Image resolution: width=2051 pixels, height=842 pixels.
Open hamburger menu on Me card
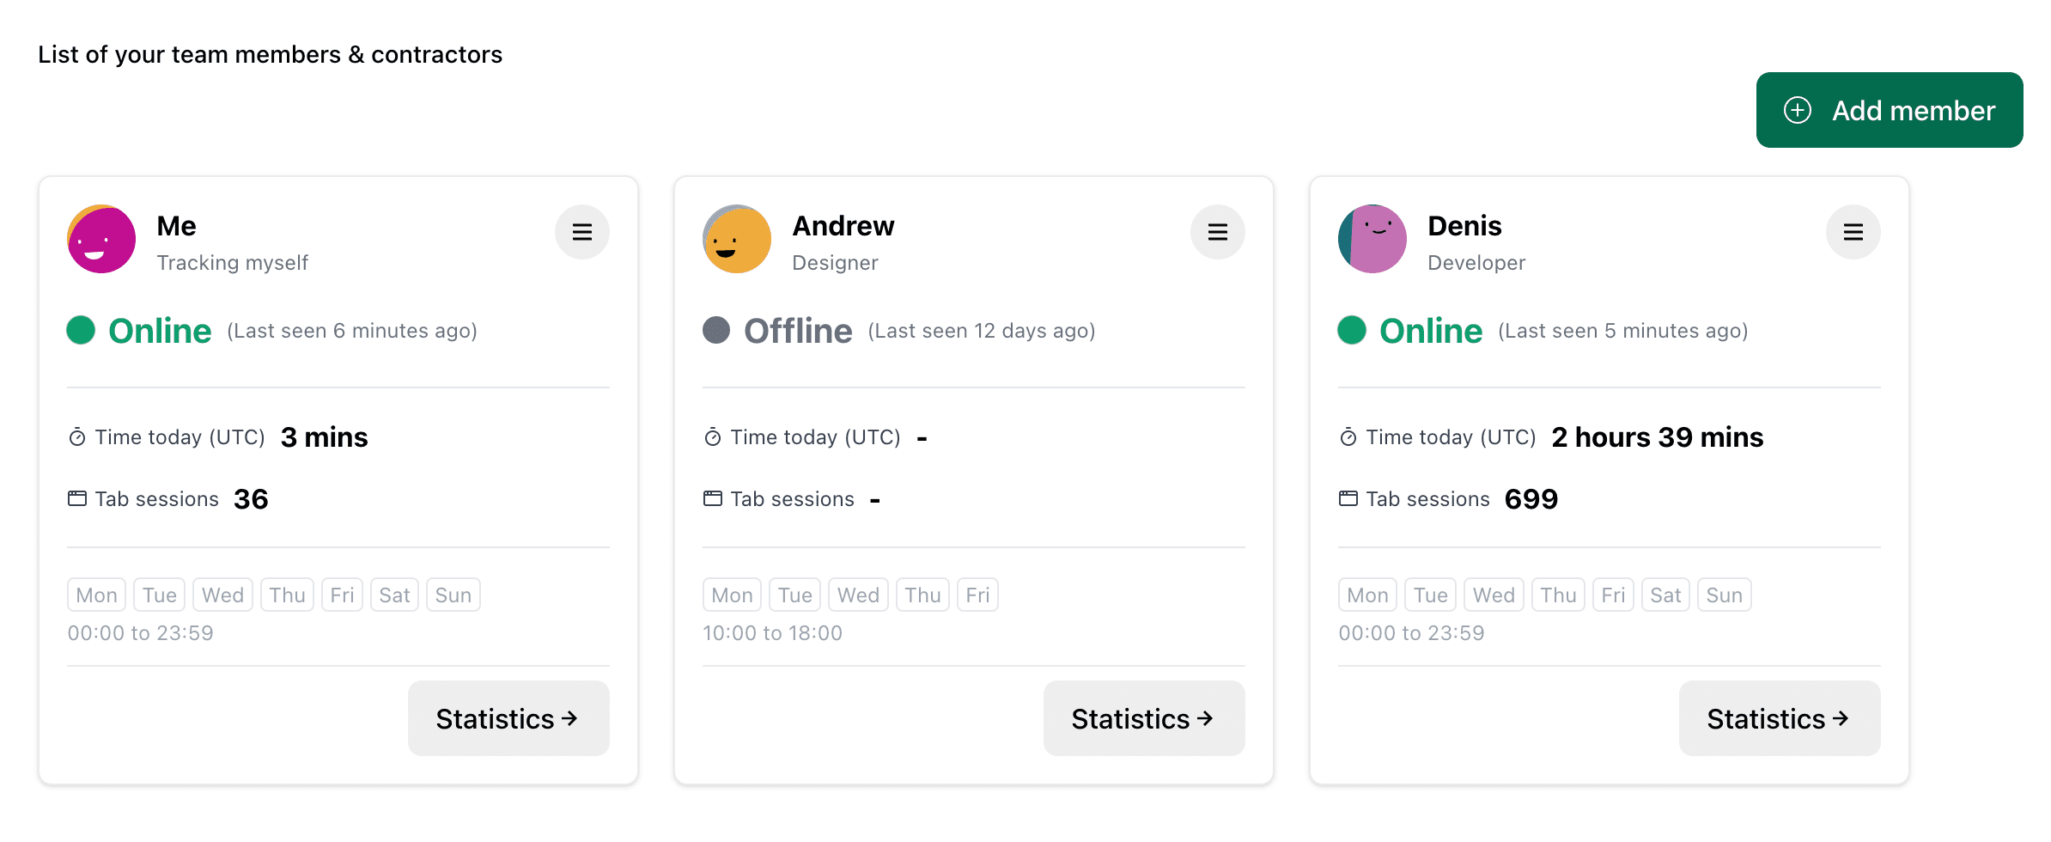[582, 232]
